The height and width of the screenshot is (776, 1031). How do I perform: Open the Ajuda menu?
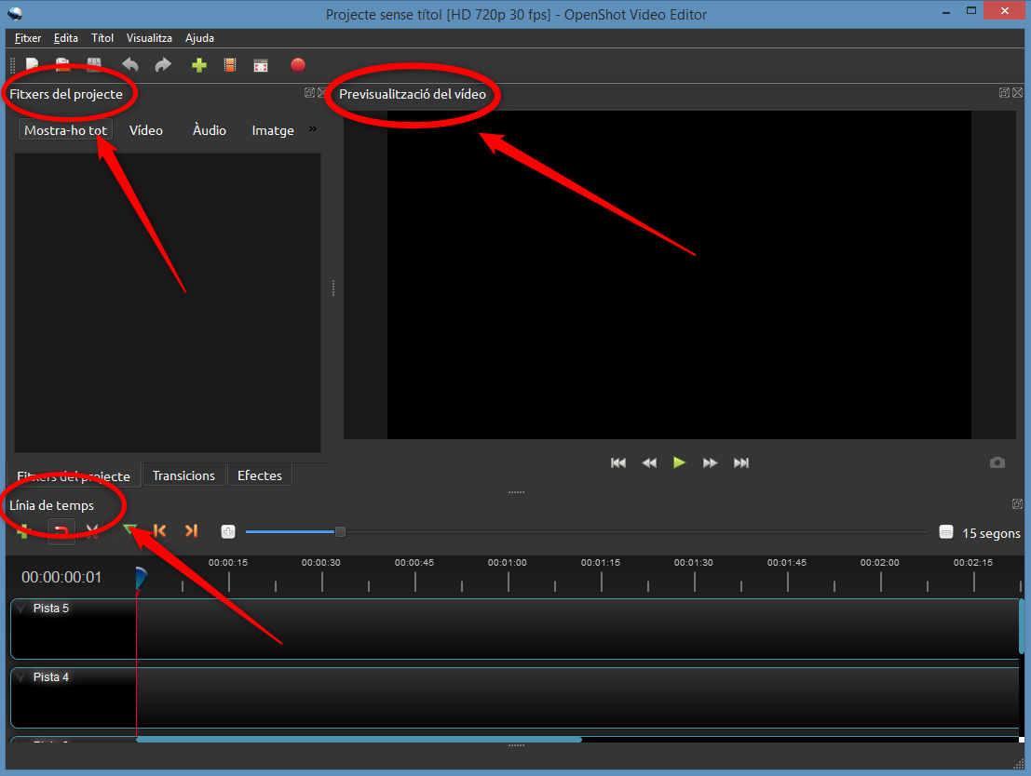200,38
